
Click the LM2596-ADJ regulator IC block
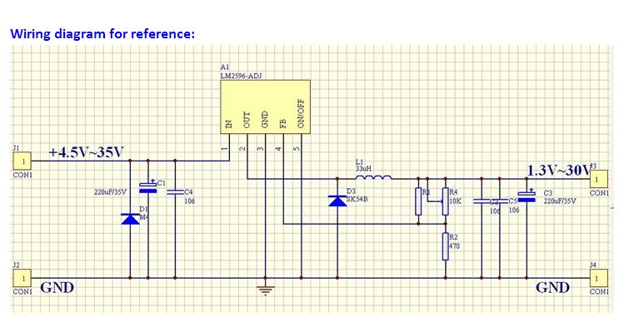(x=265, y=107)
